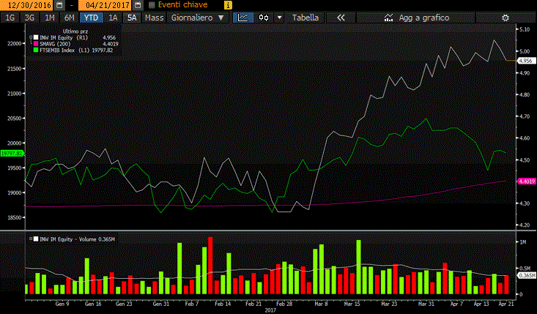Switch to the 1M range tab
Image resolution: width=537 pixels, height=314 pixels.
tap(49, 17)
